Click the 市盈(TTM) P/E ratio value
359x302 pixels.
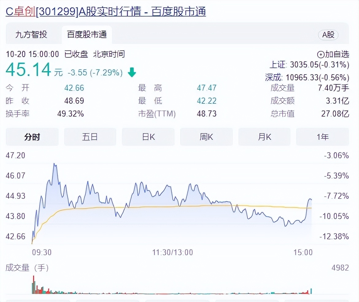point(207,114)
